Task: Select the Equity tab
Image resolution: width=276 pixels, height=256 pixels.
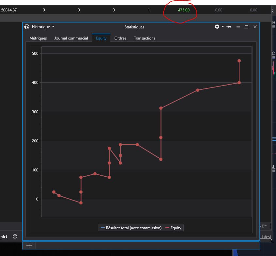Action: (x=101, y=38)
